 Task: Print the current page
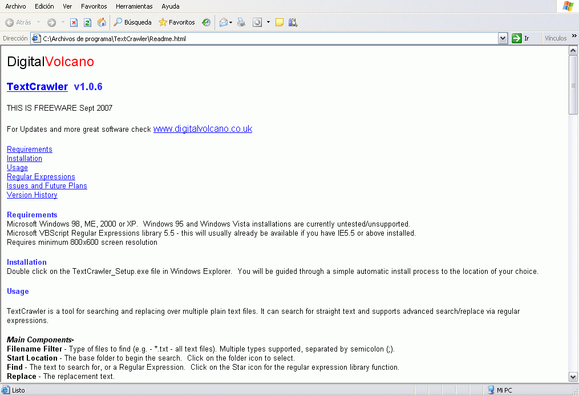pyautogui.click(x=241, y=22)
